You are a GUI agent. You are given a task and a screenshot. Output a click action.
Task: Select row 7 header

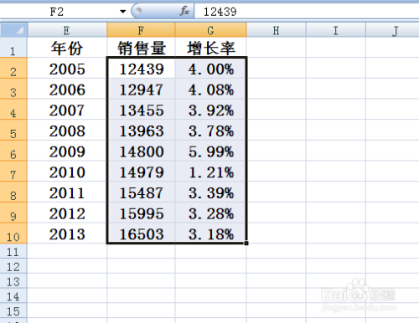coord(13,172)
